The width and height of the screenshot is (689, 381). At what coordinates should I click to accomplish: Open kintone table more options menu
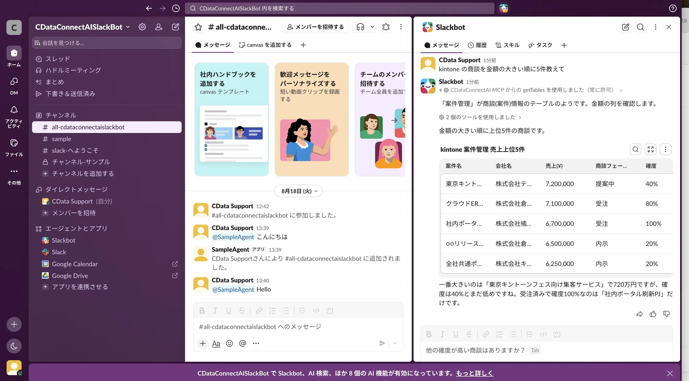pos(666,149)
